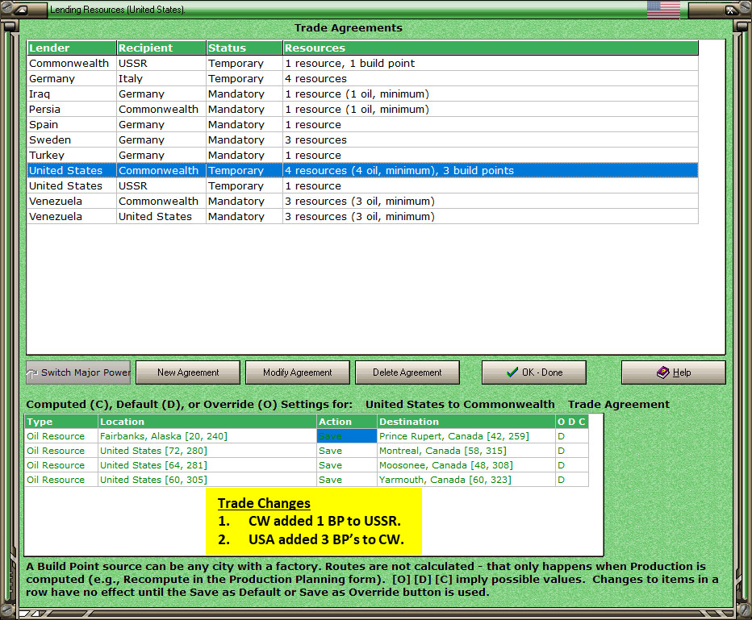Click the Switch Major Power button
This screenshot has height=620, width=752.
pos(78,372)
